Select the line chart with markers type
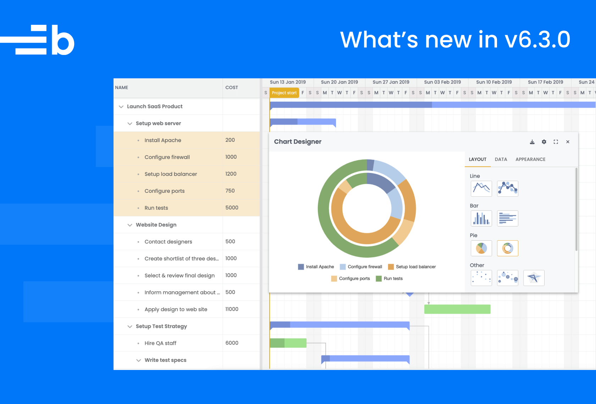This screenshot has height=404, width=596. pyautogui.click(x=508, y=189)
